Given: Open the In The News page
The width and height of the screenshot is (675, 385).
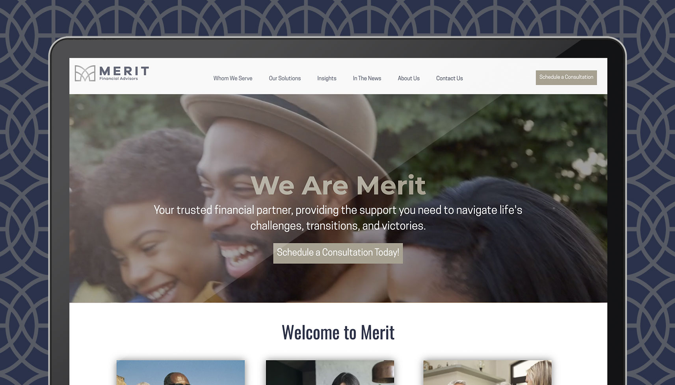Looking at the screenshot, I should coord(367,78).
